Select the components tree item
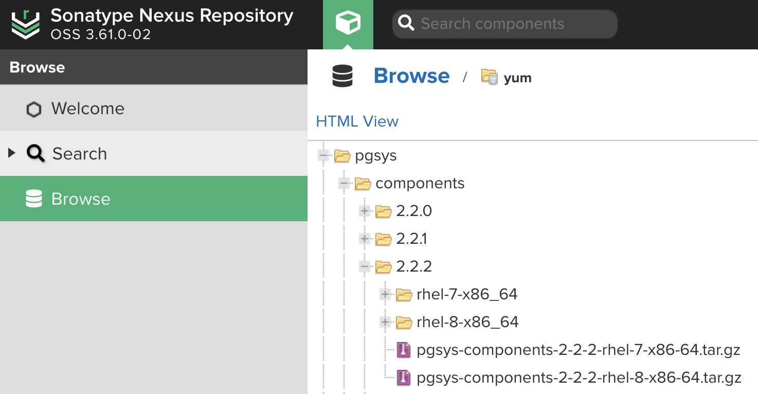 (420, 183)
